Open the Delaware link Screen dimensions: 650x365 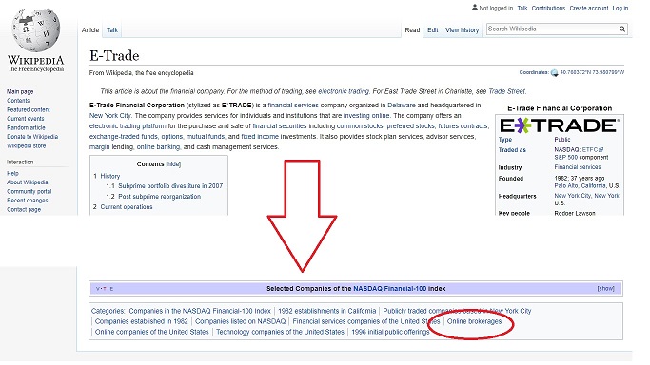point(402,106)
